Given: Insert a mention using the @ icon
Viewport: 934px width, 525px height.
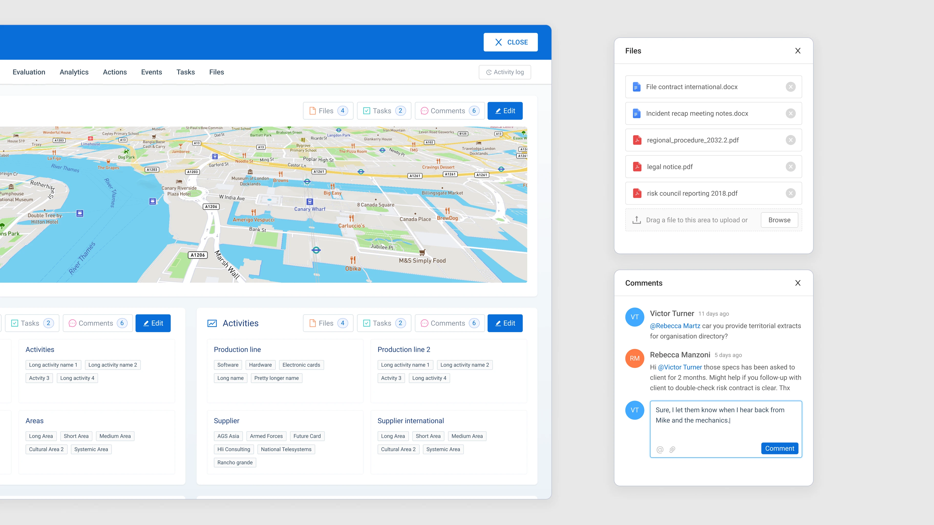Looking at the screenshot, I should pyautogui.click(x=660, y=449).
